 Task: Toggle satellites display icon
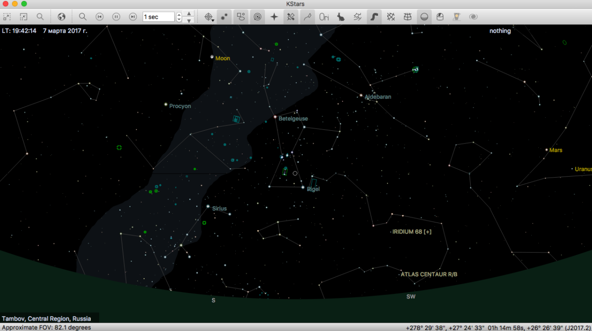291,17
